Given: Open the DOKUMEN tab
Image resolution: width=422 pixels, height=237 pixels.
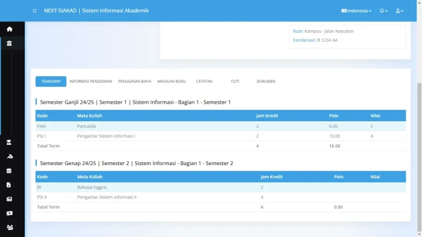Looking at the screenshot, I should [266, 81].
